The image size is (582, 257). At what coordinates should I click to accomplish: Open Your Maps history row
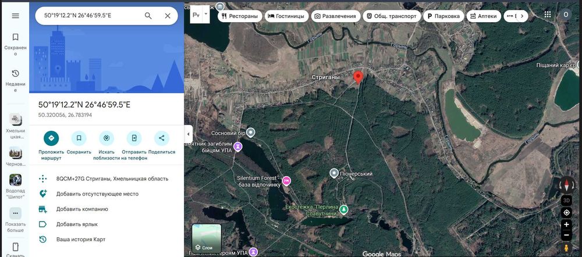[107, 239]
